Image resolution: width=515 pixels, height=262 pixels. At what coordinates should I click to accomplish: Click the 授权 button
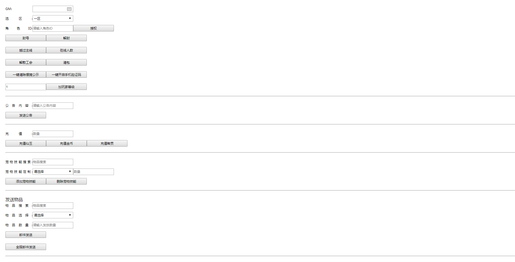pyautogui.click(x=94, y=28)
